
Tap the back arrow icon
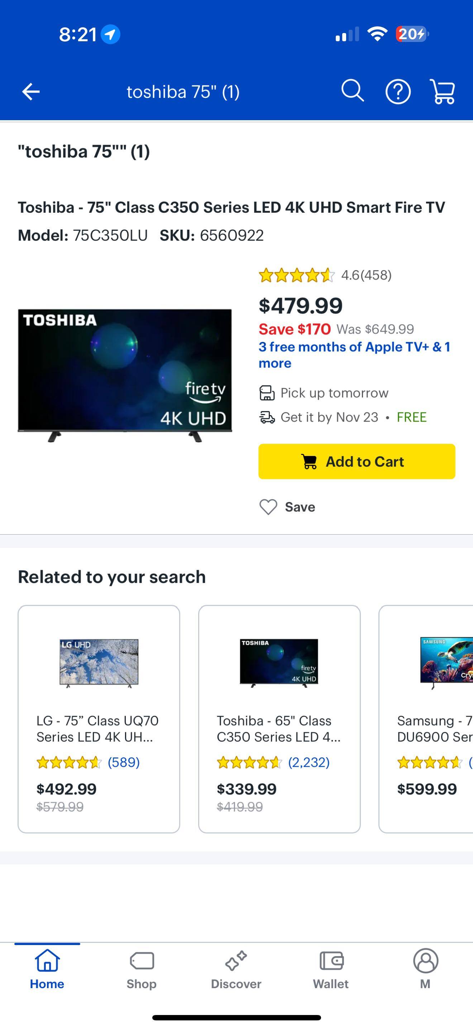pos(31,91)
